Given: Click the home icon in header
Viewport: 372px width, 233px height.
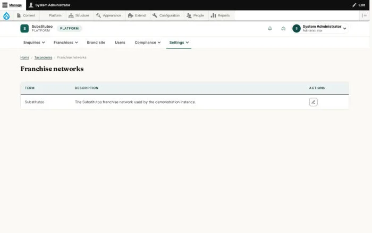Looking at the screenshot, I should (283, 29).
